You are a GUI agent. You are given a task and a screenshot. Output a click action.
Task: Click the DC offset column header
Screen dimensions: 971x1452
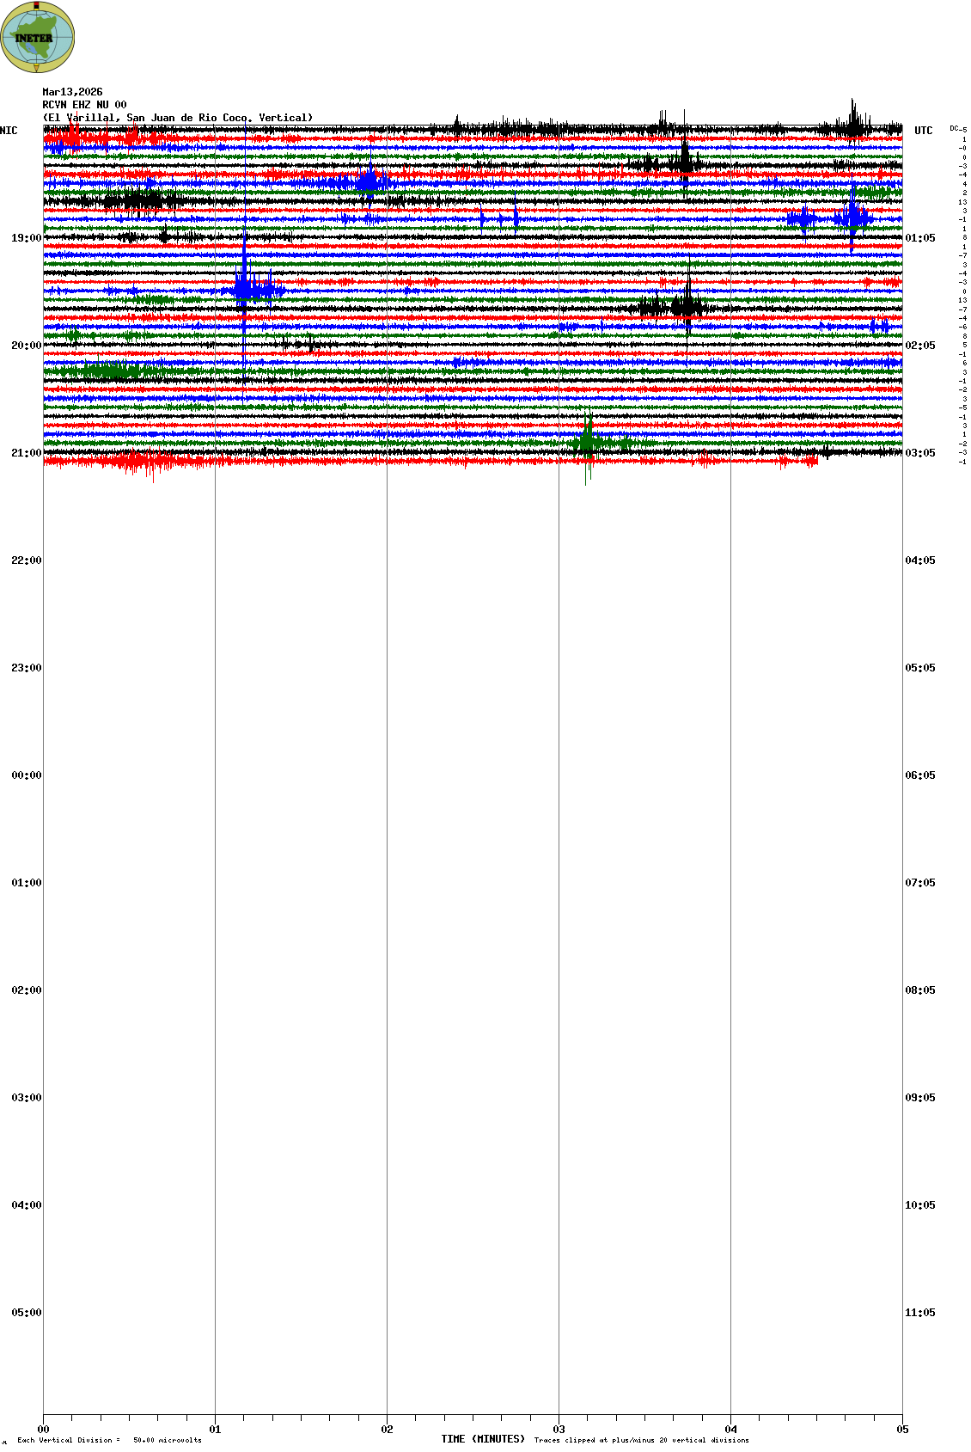[x=957, y=129]
